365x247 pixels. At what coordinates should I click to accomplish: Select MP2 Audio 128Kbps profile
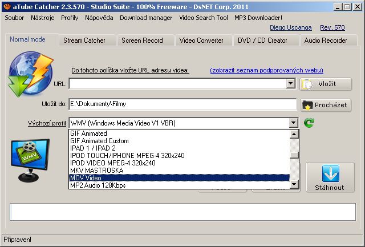point(179,185)
